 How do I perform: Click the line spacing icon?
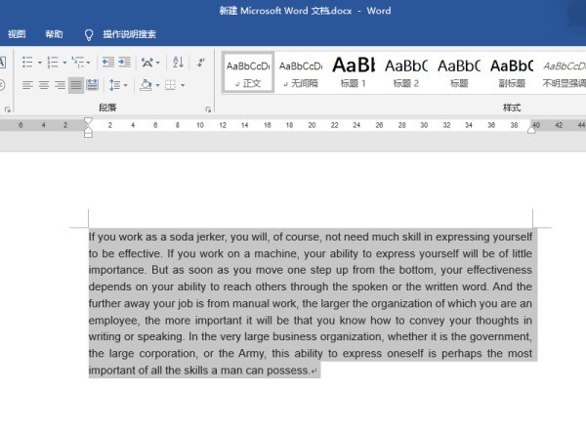(x=114, y=85)
